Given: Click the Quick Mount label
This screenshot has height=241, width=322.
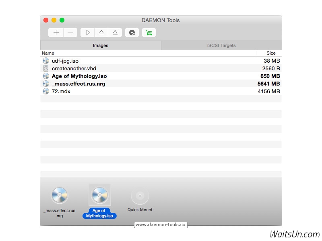Looking at the screenshot, I should pyautogui.click(x=140, y=210).
